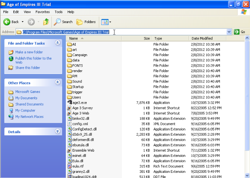Click Share this folder link
250x178 pixels.
click(28, 68)
